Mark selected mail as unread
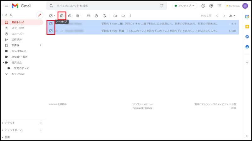 click(88, 16)
